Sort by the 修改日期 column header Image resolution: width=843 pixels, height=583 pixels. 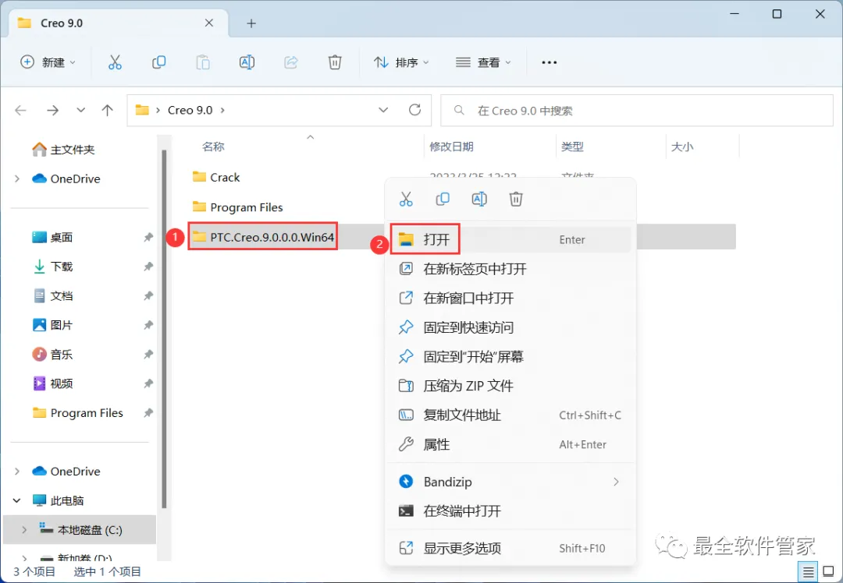tap(451, 147)
